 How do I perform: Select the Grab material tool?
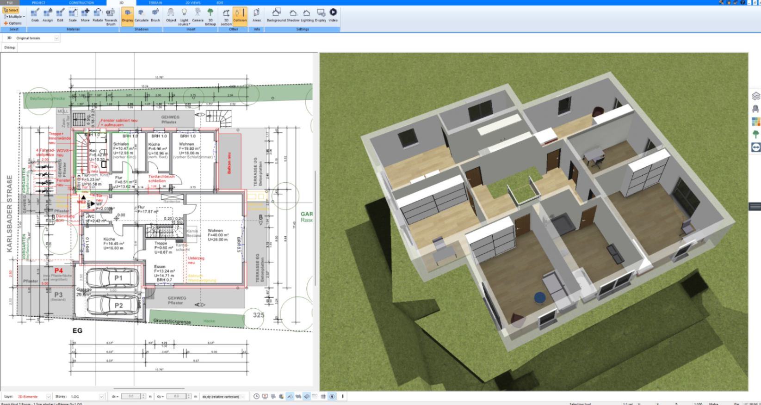[x=35, y=15]
